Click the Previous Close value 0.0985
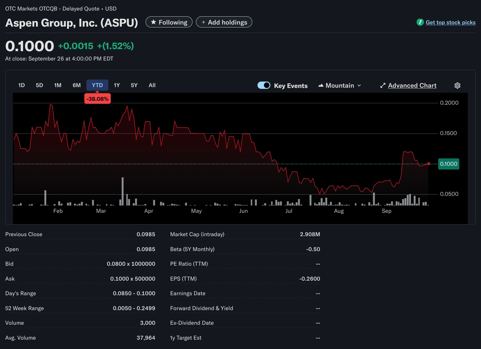This screenshot has height=349, width=481. coord(146,234)
